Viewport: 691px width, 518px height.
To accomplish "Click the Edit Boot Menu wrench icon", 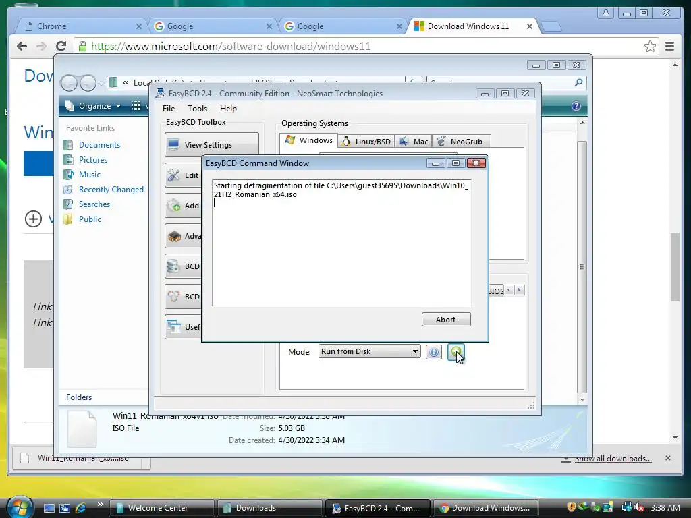I will (173, 175).
